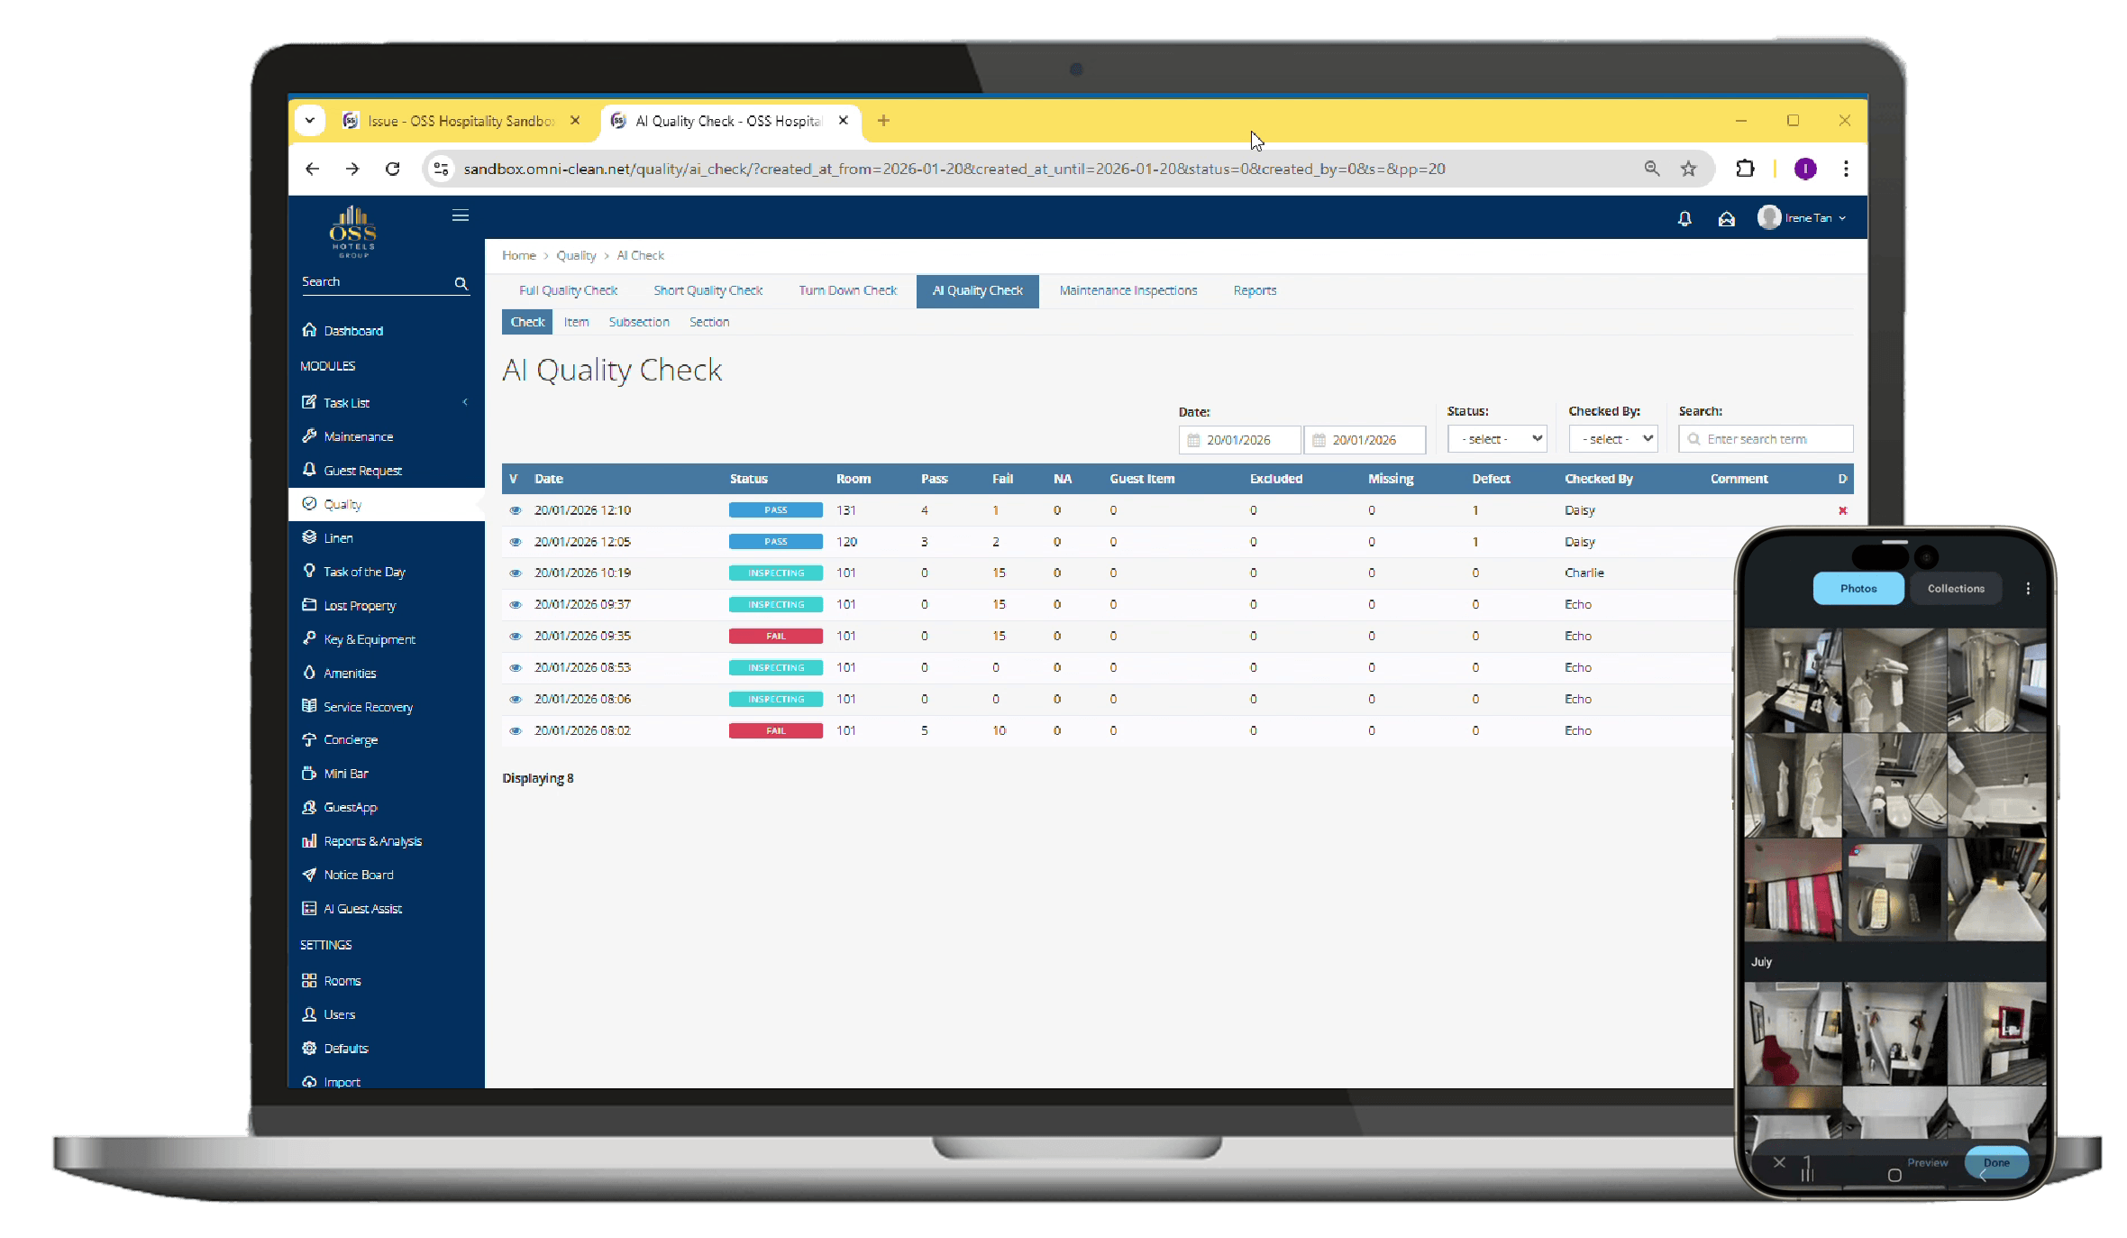Toggle the sidebar hamburger menu
The width and height of the screenshot is (2127, 1238).
tap(460, 216)
